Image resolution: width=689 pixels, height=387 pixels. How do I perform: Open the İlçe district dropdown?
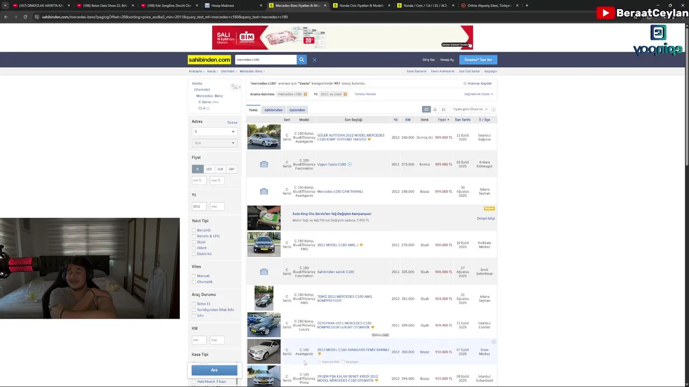[x=214, y=143]
